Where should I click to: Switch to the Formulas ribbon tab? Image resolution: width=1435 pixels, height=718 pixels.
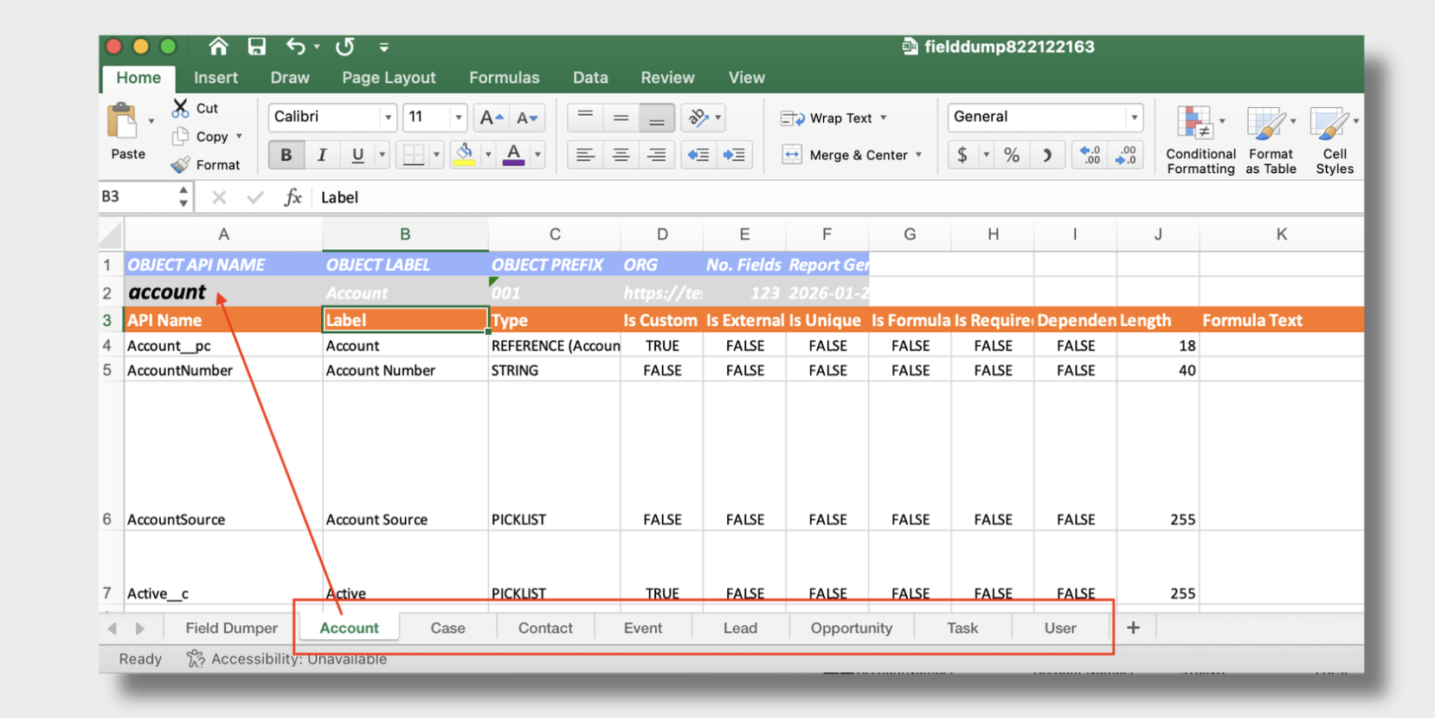point(504,78)
